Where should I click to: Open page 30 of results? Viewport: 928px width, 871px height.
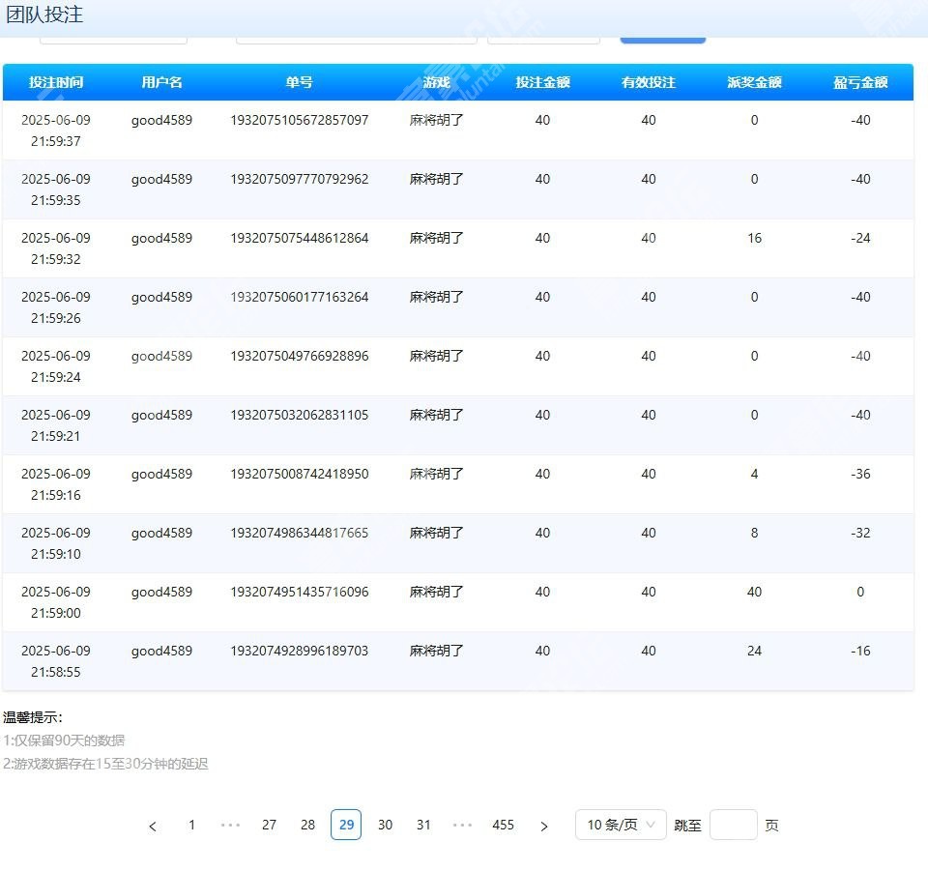pyautogui.click(x=386, y=825)
